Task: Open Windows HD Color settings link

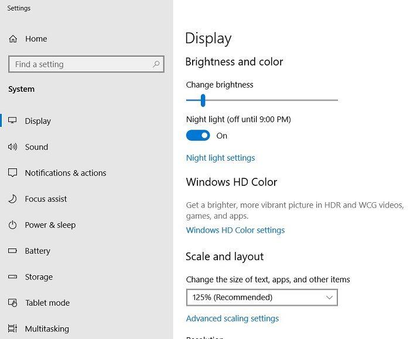Action: [x=235, y=230]
